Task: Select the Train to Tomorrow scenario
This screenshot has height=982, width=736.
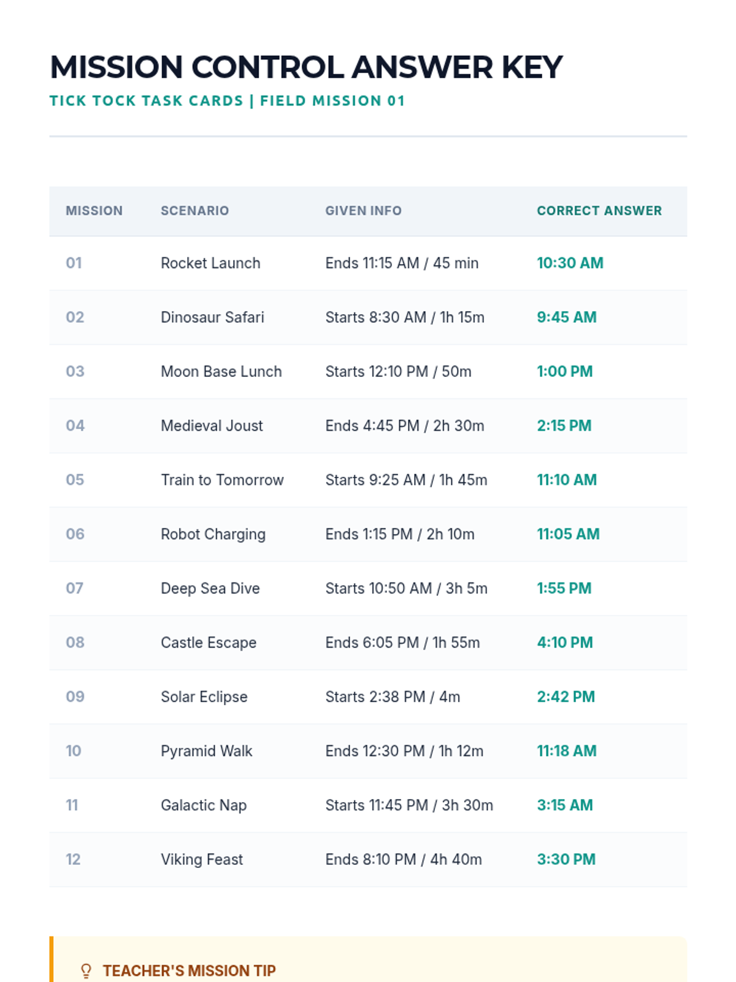Action: 222,480
